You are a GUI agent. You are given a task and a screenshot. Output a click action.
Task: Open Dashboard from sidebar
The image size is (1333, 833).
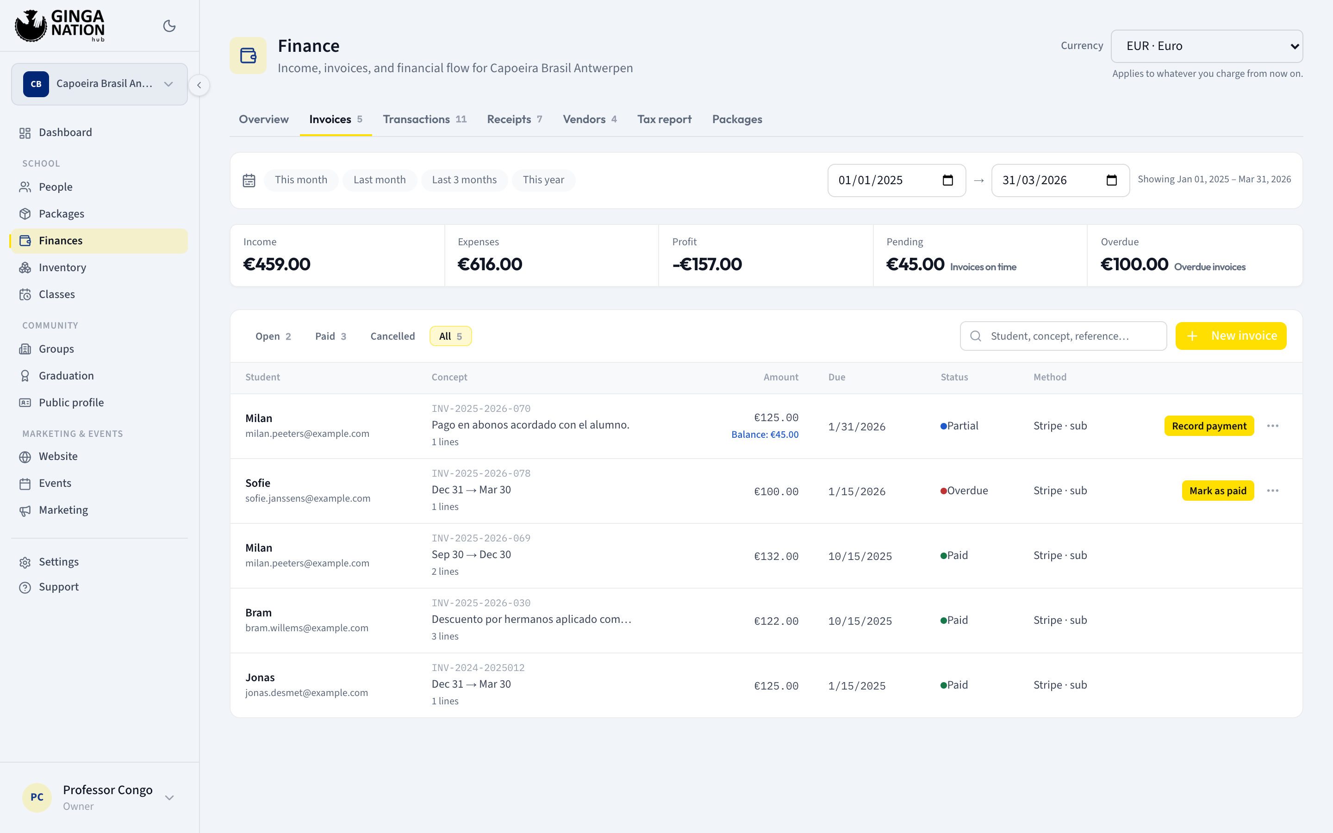tap(99, 132)
